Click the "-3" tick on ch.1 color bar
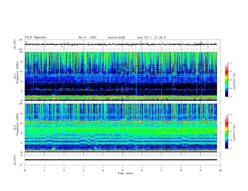Screen dimensions: 248x191 click(x=231, y=63)
